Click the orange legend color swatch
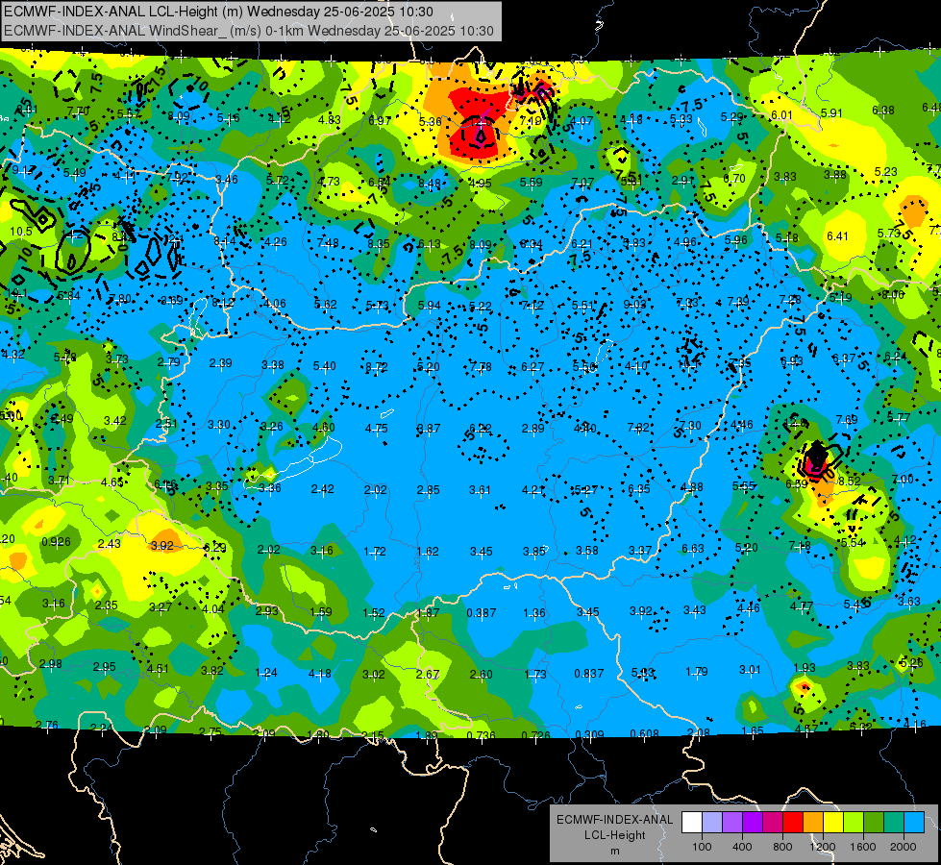Screen dimensions: 941x865 [x=813, y=823]
